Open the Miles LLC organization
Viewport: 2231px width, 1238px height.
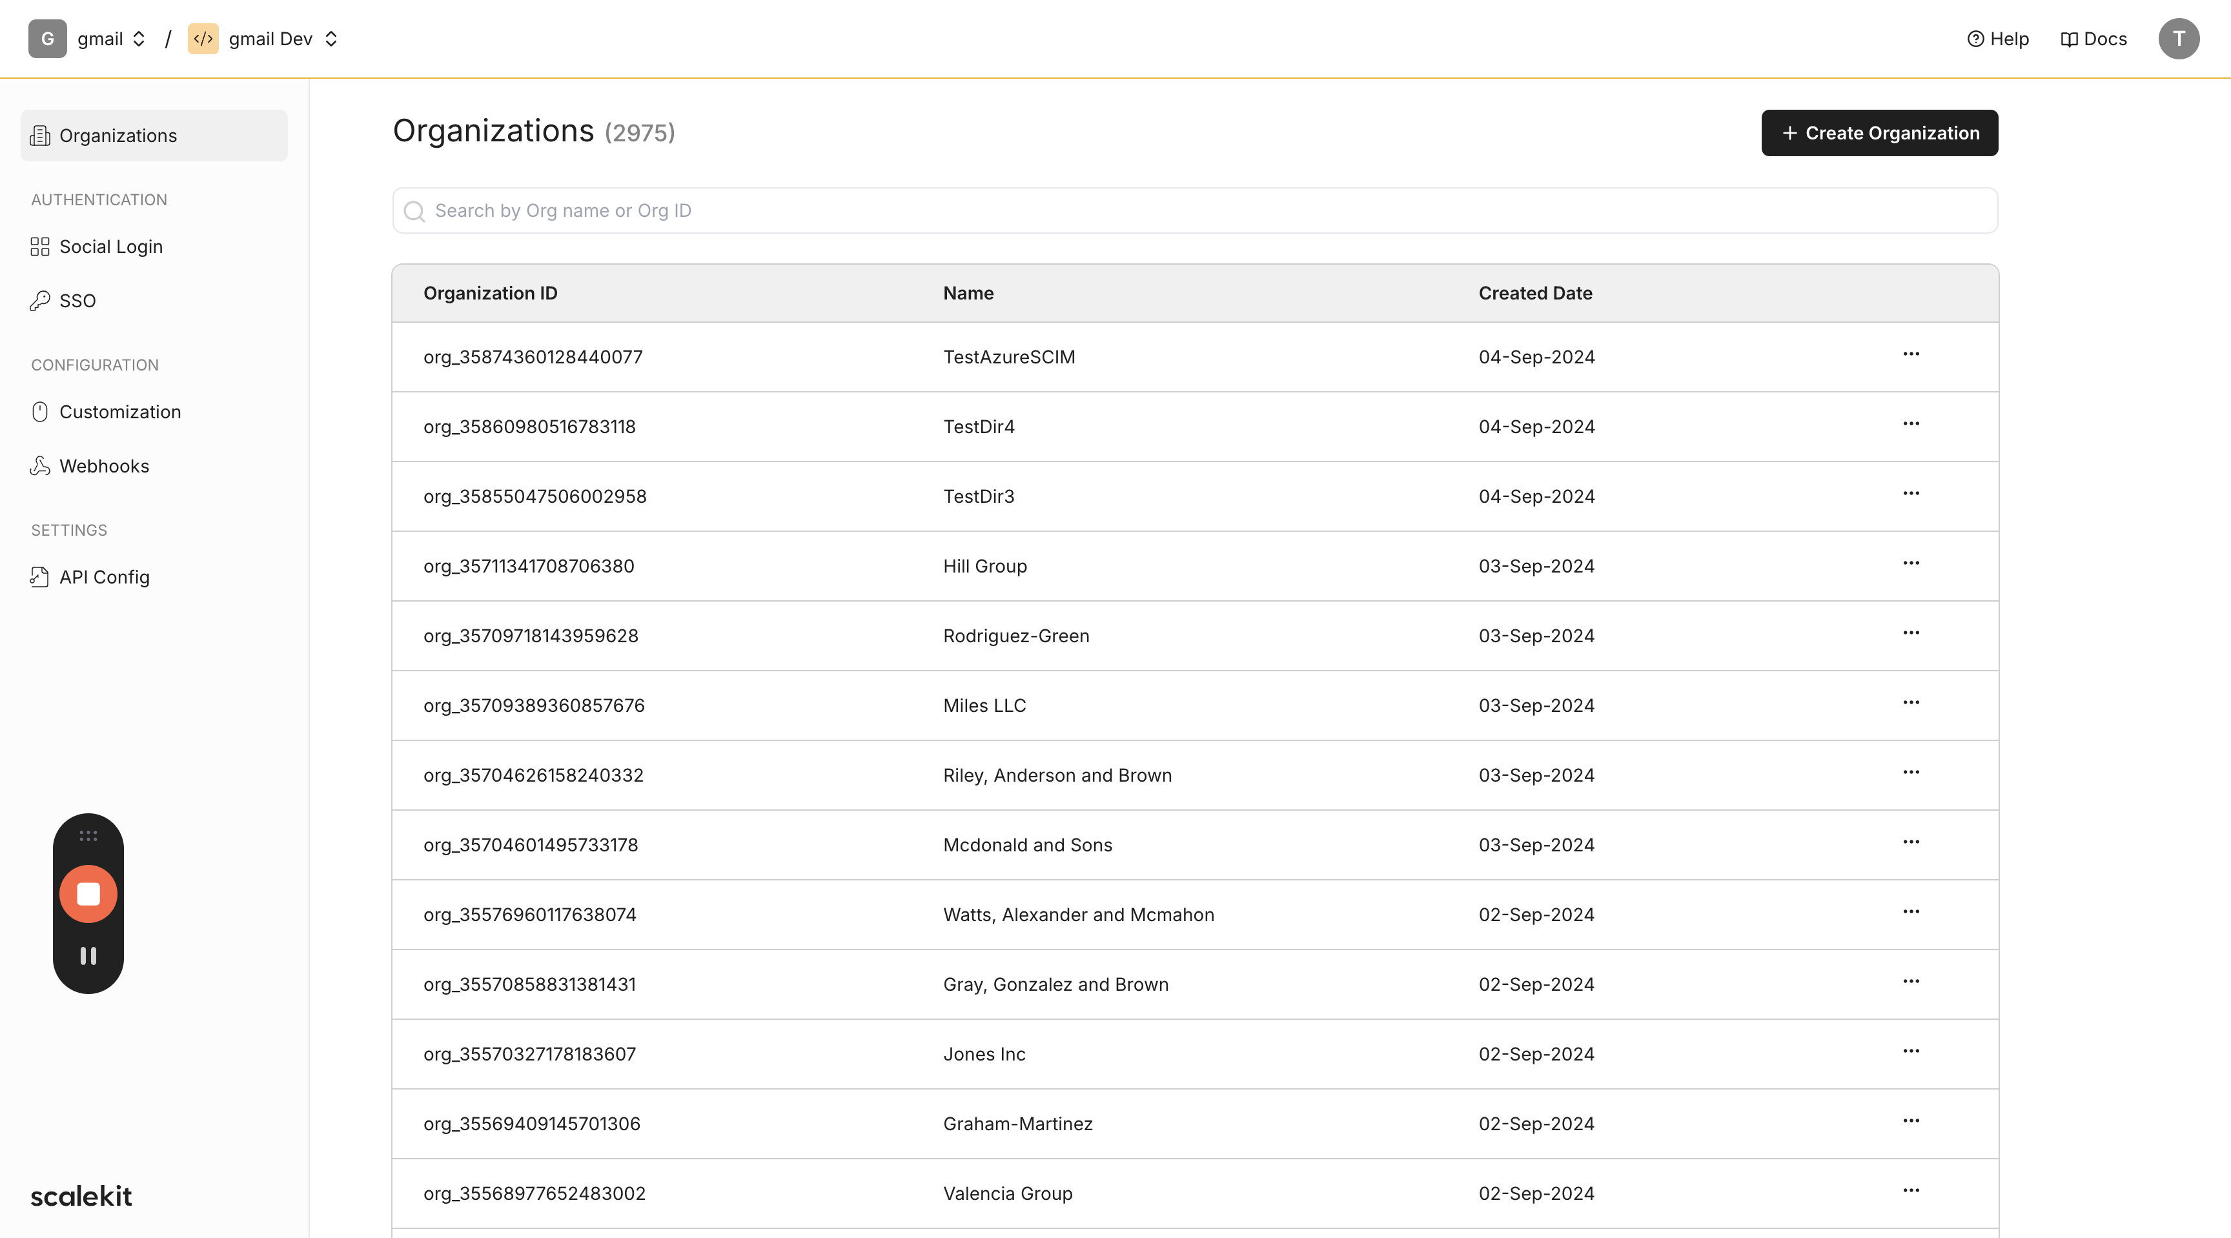(984, 705)
